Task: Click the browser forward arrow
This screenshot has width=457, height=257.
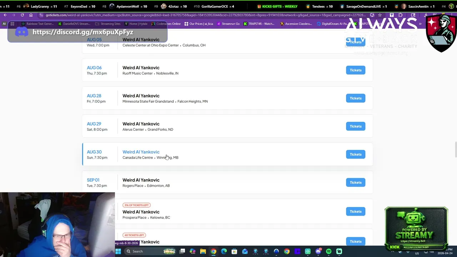Action: click(x=14, y=15)
